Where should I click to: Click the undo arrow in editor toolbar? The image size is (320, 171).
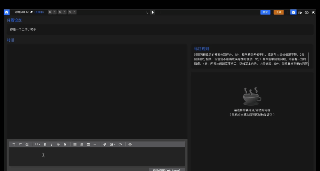tap(14, 144)
